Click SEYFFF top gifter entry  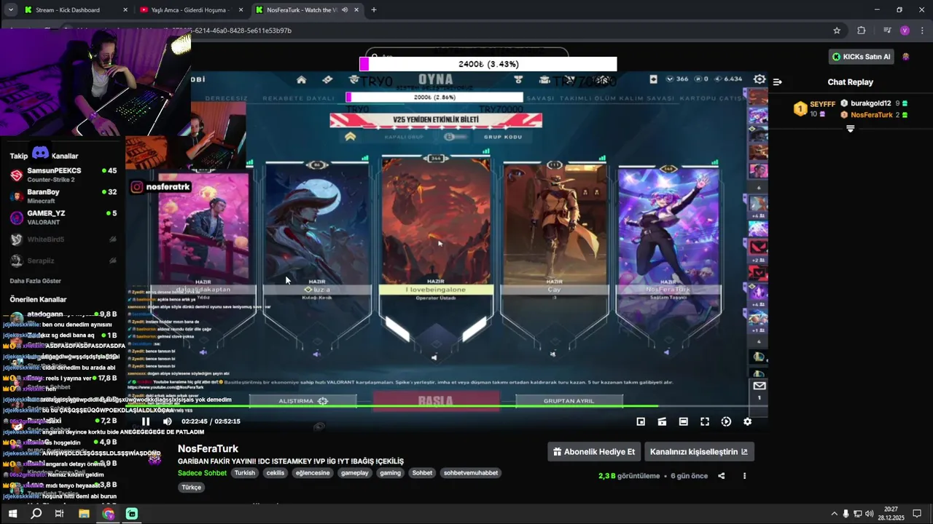[x=814, y=109]
